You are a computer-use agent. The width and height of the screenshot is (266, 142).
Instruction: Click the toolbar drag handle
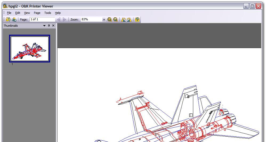(x=4, y=19)
